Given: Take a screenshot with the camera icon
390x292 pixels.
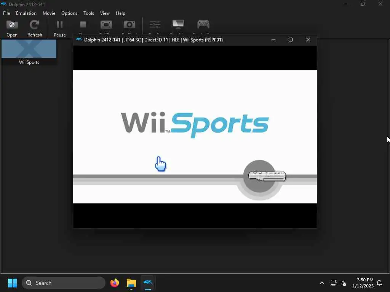Looking at the screenshot, I should (129, 25).
